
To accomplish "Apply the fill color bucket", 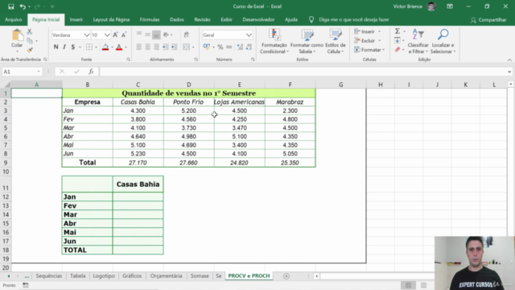I will pyautogui.click(x=105, y=47).
